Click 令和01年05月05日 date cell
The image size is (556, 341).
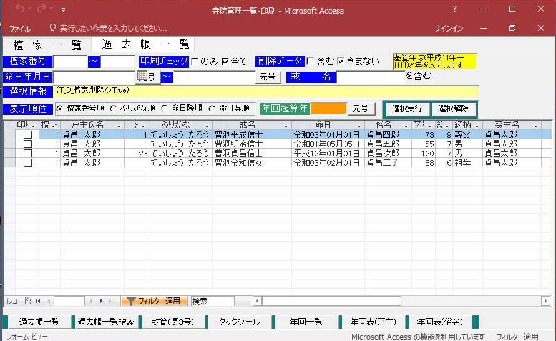point(328,144)
